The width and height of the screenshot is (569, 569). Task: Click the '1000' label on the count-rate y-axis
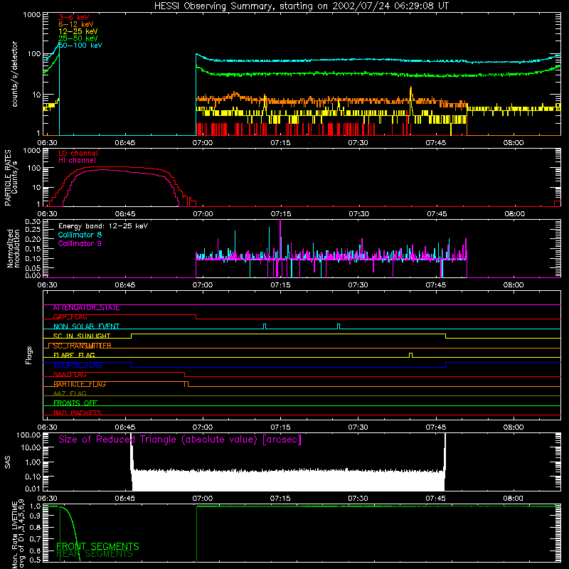pyautogui.click(x=32, y=15)
